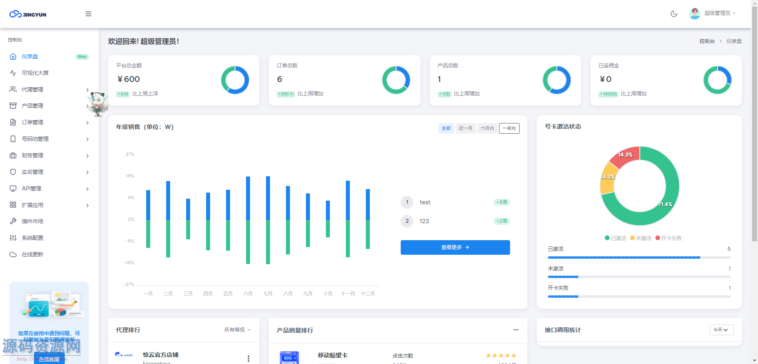Open the 仪表盘 home icon in the sidebar
Screen dimensions: 758x364
[13, 56]
